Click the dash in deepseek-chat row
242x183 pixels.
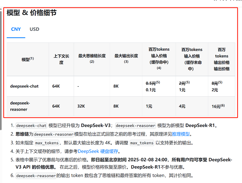point(78,86)
